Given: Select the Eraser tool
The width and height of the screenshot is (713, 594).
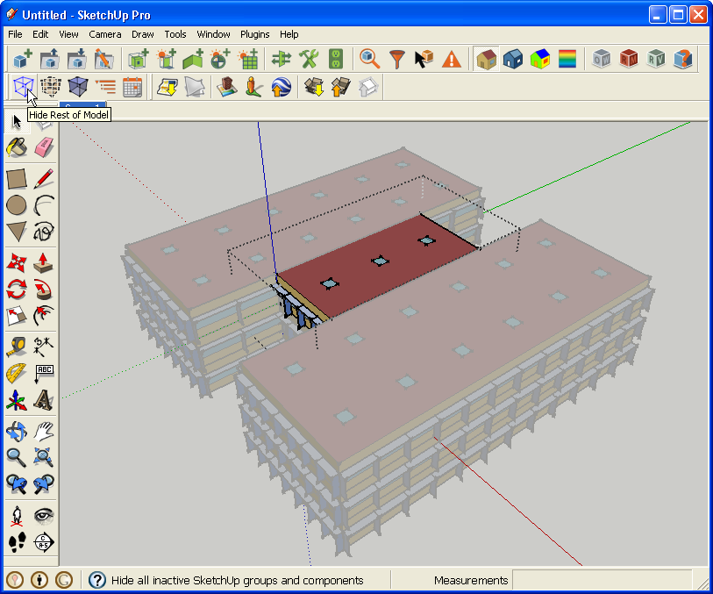Looking at the screenshot, I should coord(43,147).
